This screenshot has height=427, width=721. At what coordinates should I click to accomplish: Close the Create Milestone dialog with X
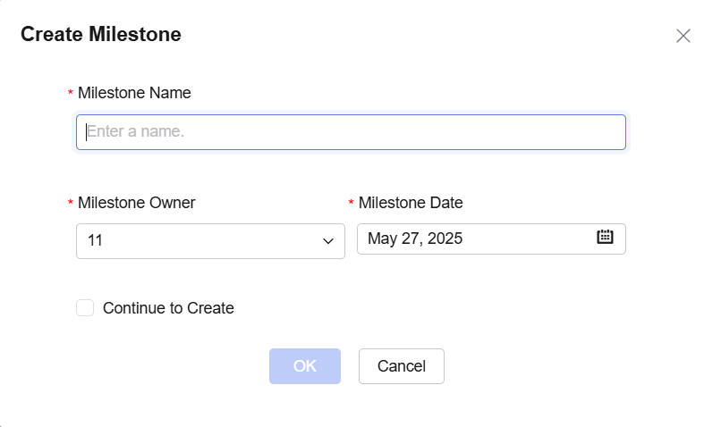683,36
